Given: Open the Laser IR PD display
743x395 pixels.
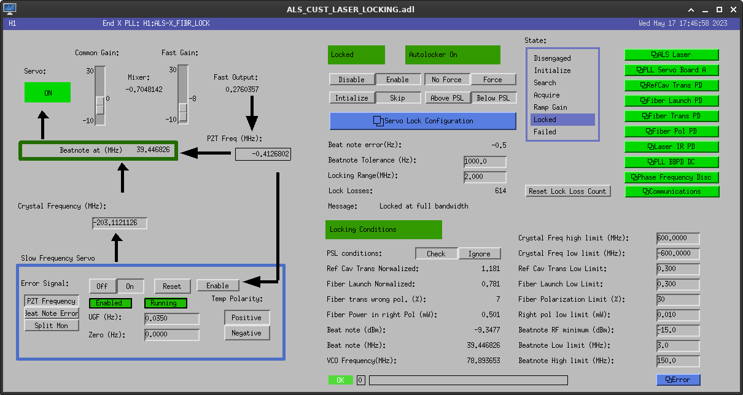Looking at the screenshot, I should (x=672, y=147).
